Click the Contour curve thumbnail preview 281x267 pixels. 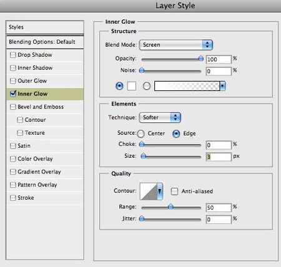click(149, 191)
